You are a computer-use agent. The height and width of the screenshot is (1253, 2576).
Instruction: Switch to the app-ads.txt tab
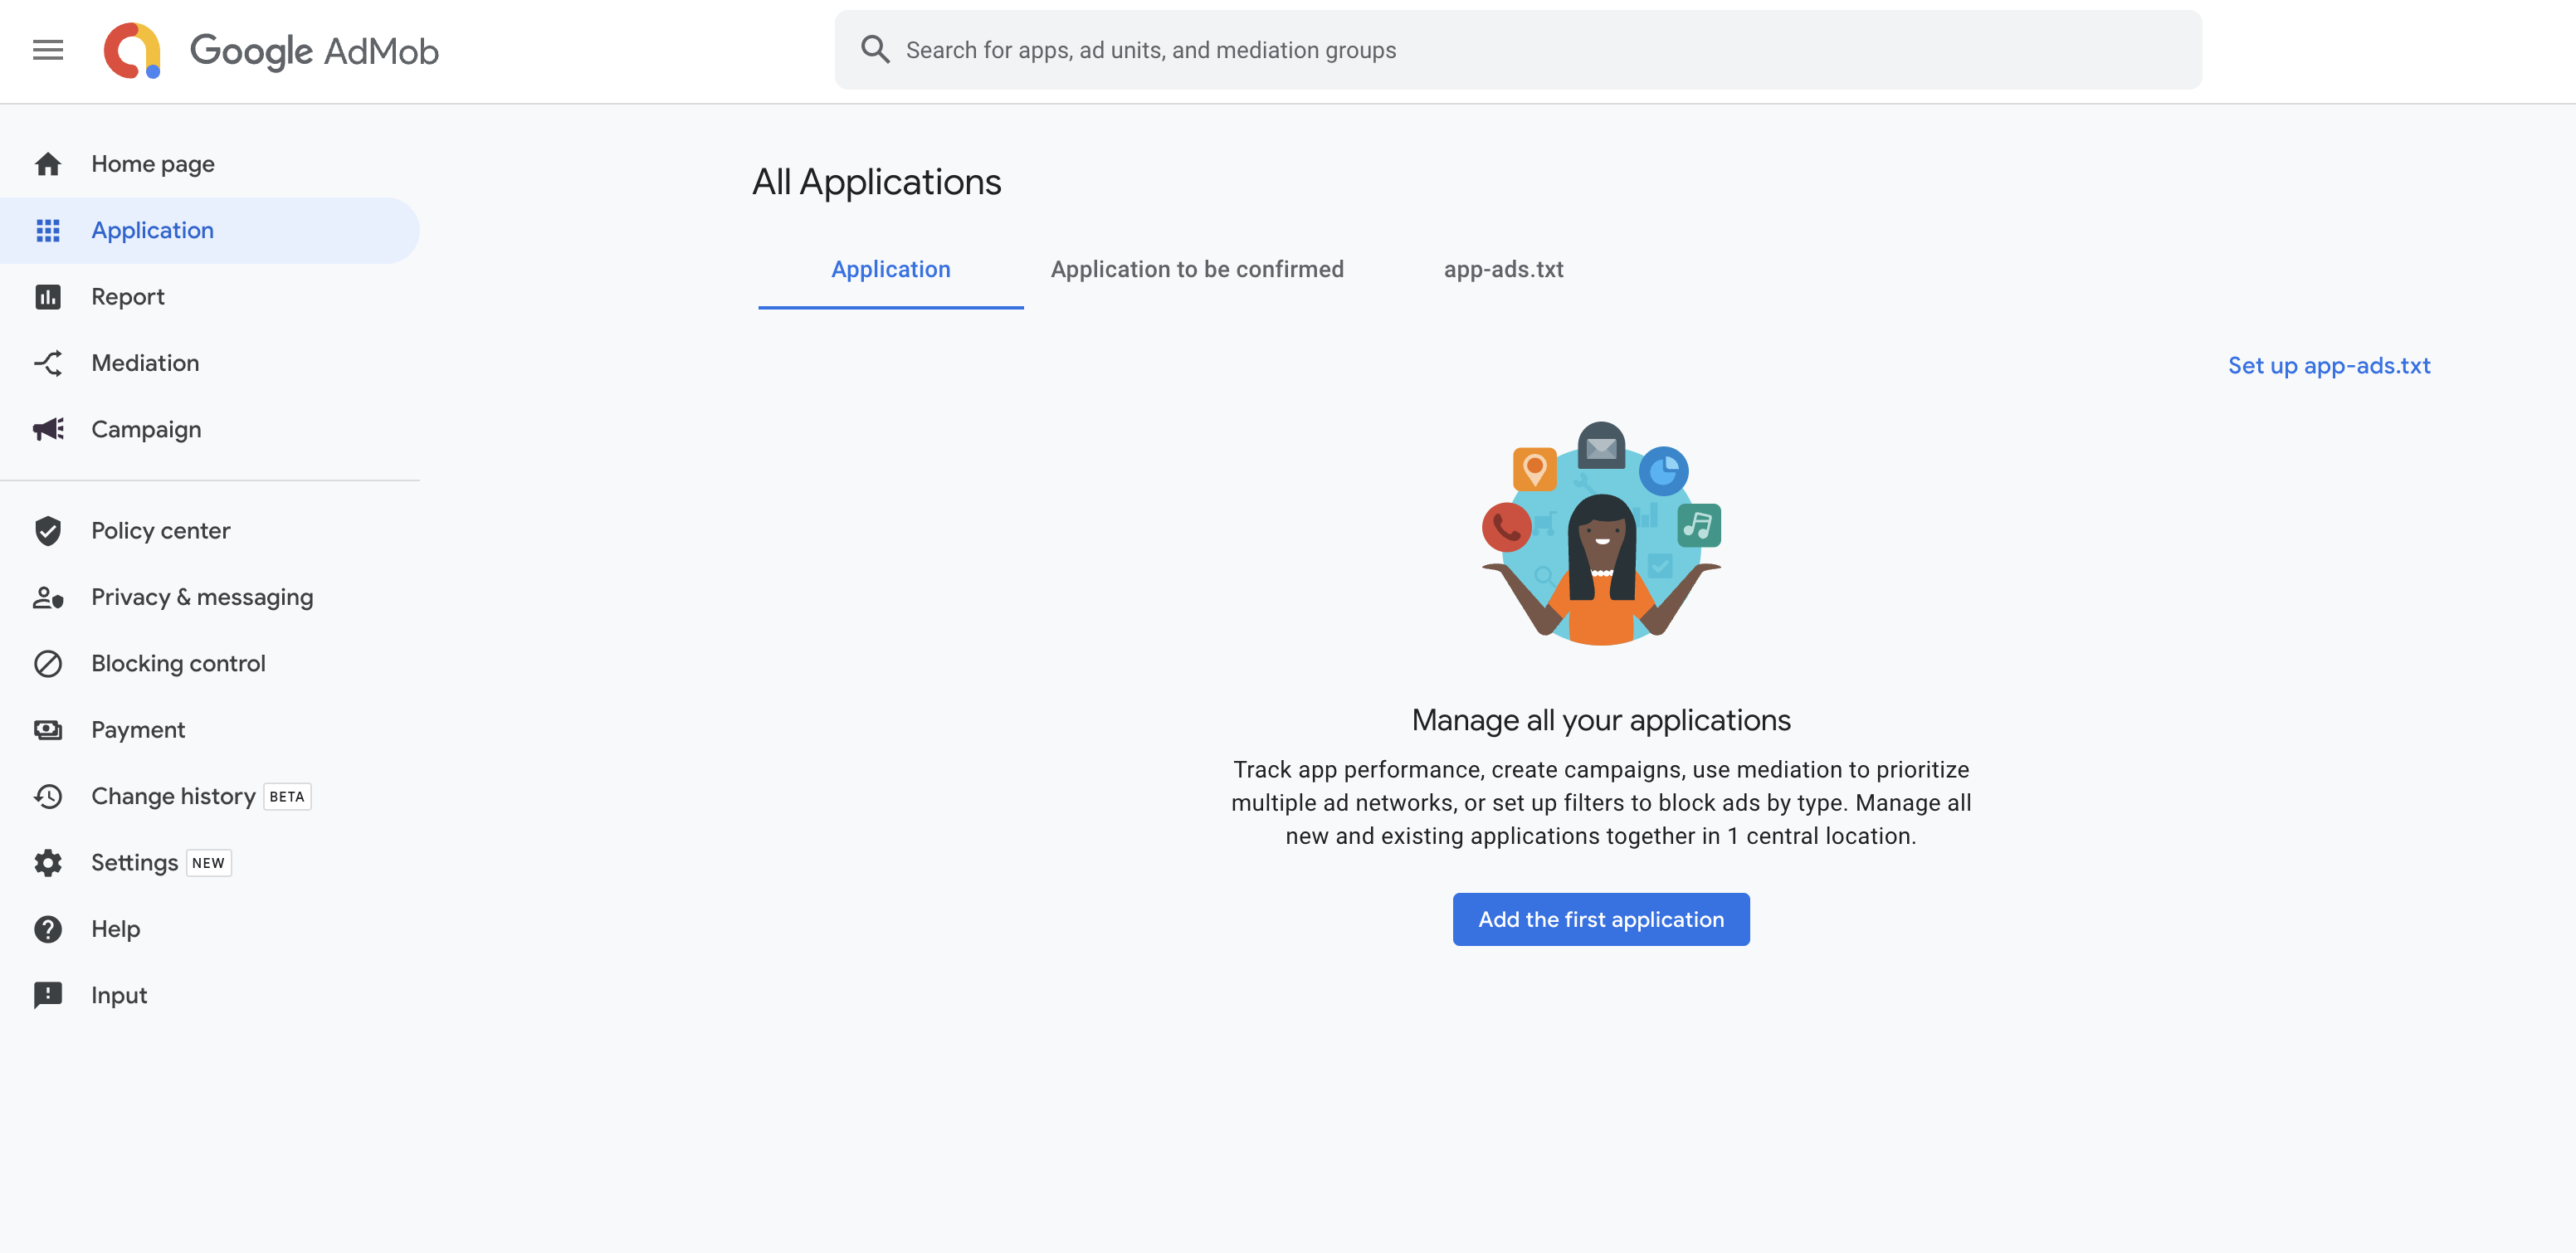1503,270
